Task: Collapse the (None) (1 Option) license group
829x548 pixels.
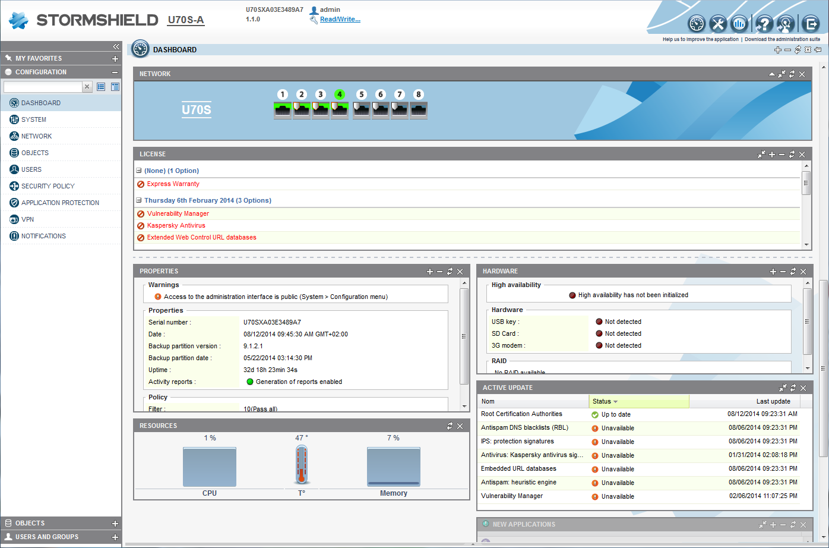Action: (139, 171)
